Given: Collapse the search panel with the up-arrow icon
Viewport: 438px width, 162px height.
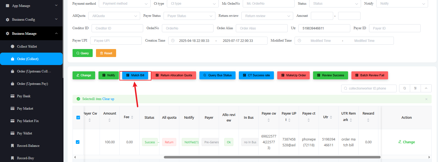Looking at the screenshot, I should tap(426, 88).
